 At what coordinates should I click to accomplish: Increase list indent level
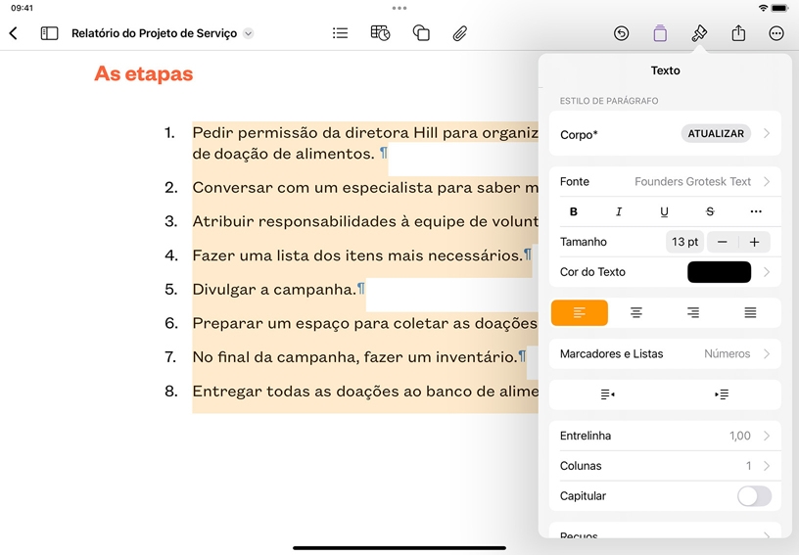[x=722, y=394]
